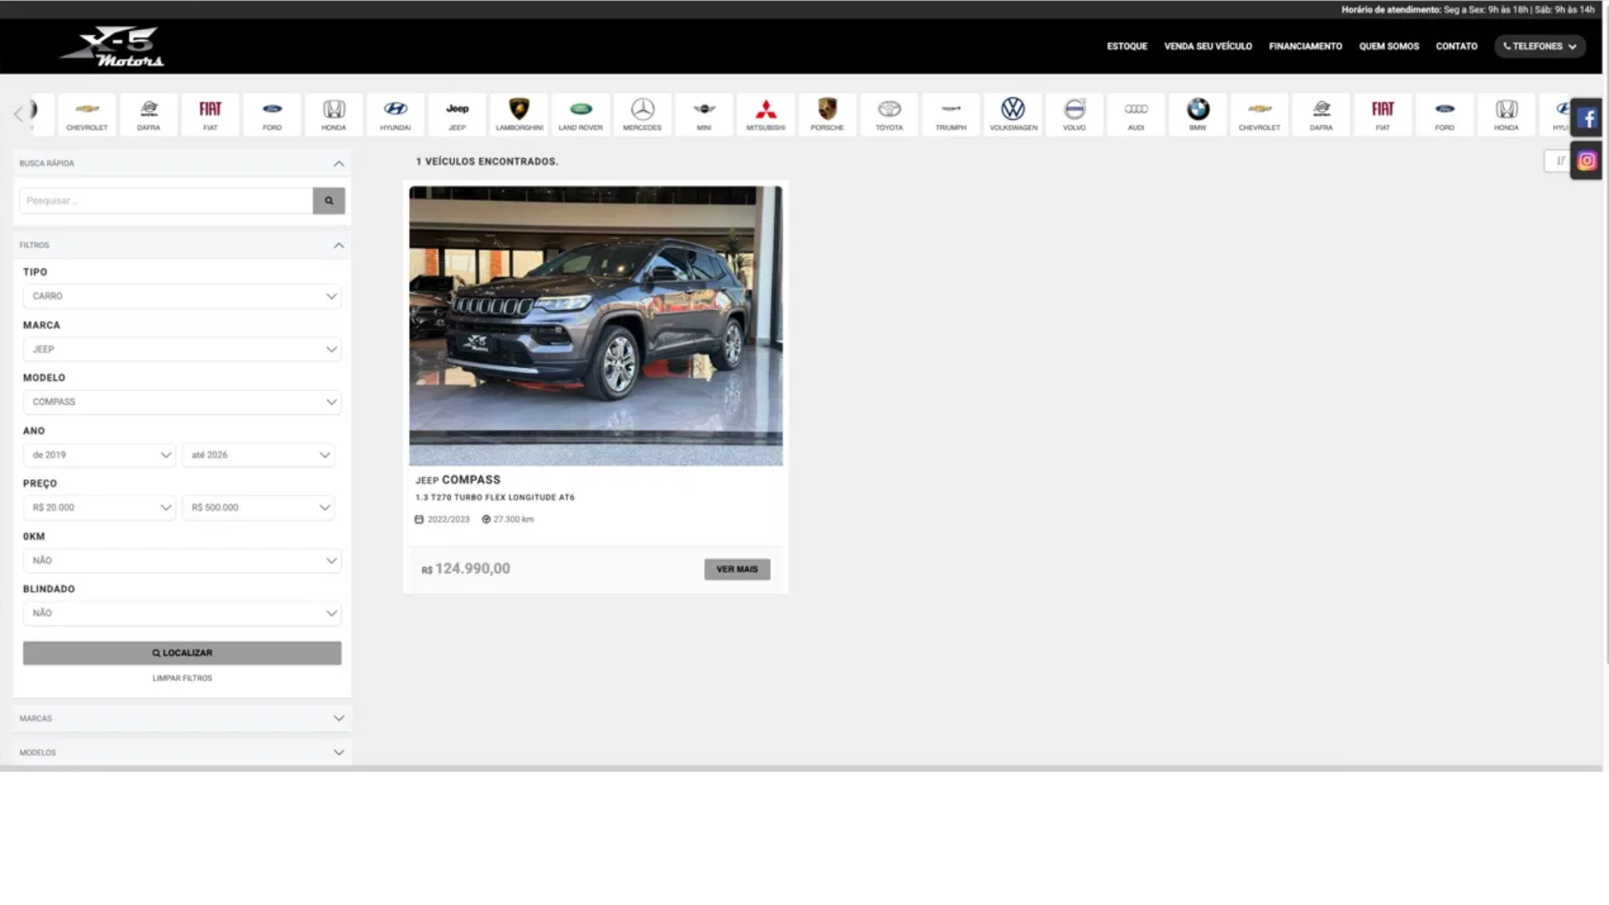
Task: Open the Jeep Compass photo thumbnail
Action: 596,326
